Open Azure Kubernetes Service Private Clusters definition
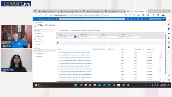 click(x=75, y=52)
